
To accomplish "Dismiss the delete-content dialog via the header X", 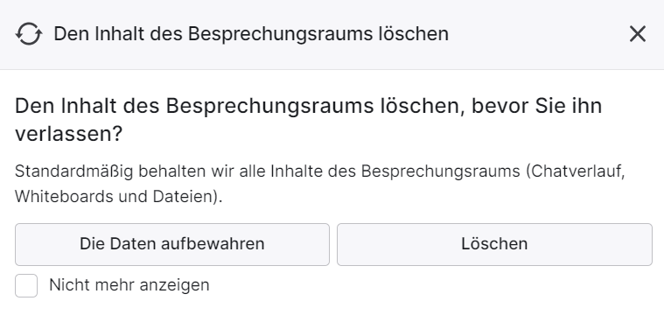I will [638, 34].
